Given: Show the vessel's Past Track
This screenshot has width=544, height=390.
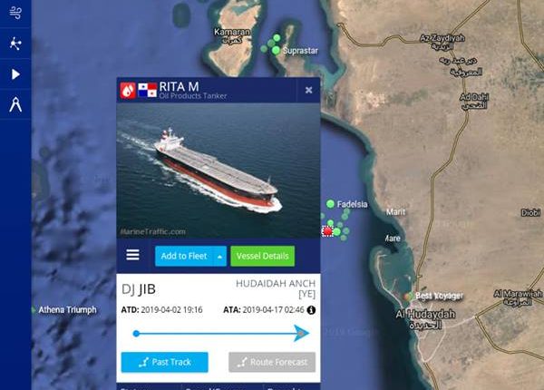Looking at the screenshot, I should [x=165, y=362].
